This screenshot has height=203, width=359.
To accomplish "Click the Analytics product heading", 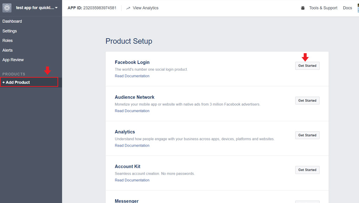I will (x=125, y=132).
